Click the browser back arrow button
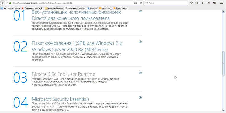Viewport: 226px width, 113px height. (x=3, y=3)
